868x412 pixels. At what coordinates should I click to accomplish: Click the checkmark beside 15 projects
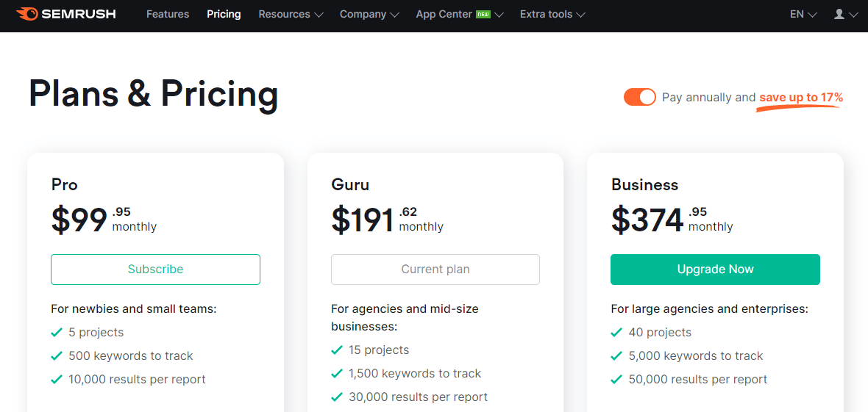tap(336, 350)
